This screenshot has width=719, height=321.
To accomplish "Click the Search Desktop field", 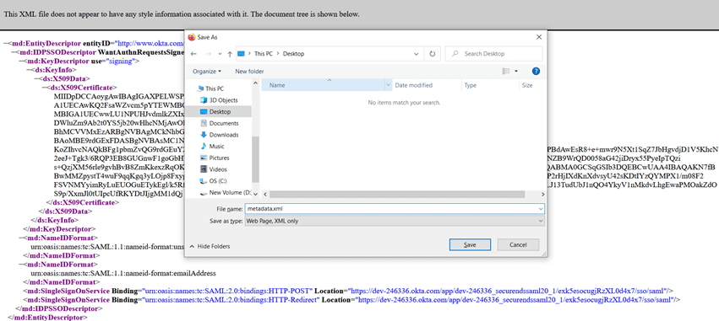I will [494, 54].
